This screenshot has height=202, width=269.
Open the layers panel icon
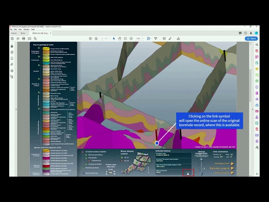(x=12, y=71)
